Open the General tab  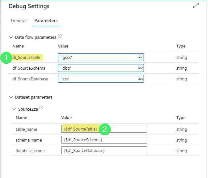19,21
